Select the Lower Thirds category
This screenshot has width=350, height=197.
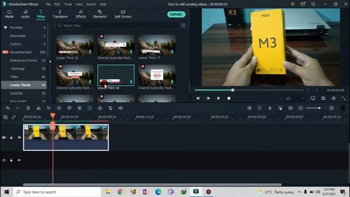pyautogui.click(x=24, y=85)
